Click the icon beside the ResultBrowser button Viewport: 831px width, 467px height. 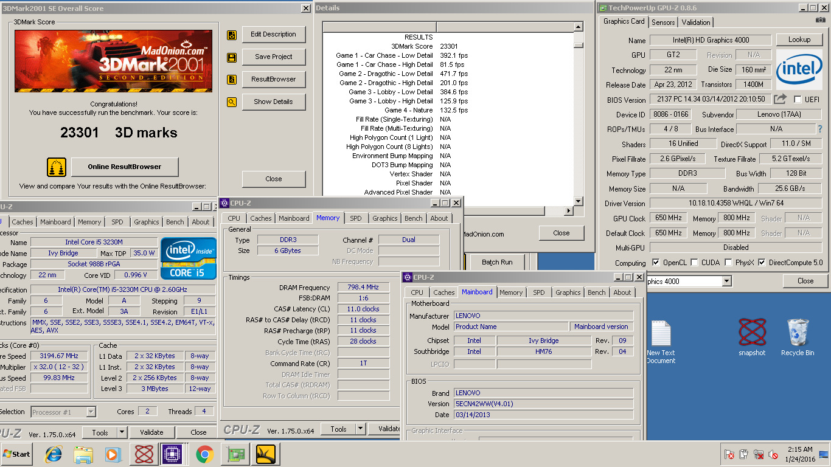(x=231, y=80)
